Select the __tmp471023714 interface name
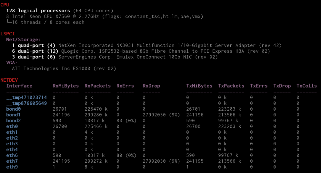 point(26,97)
